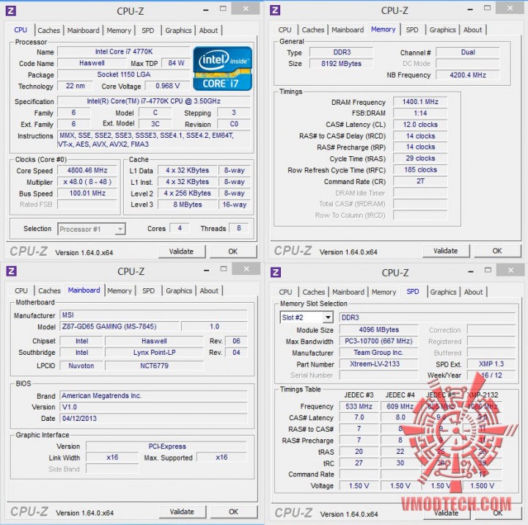528x525 pixels.
Task: Click the Package field Socket 1150 LGA
Action: 124,75
